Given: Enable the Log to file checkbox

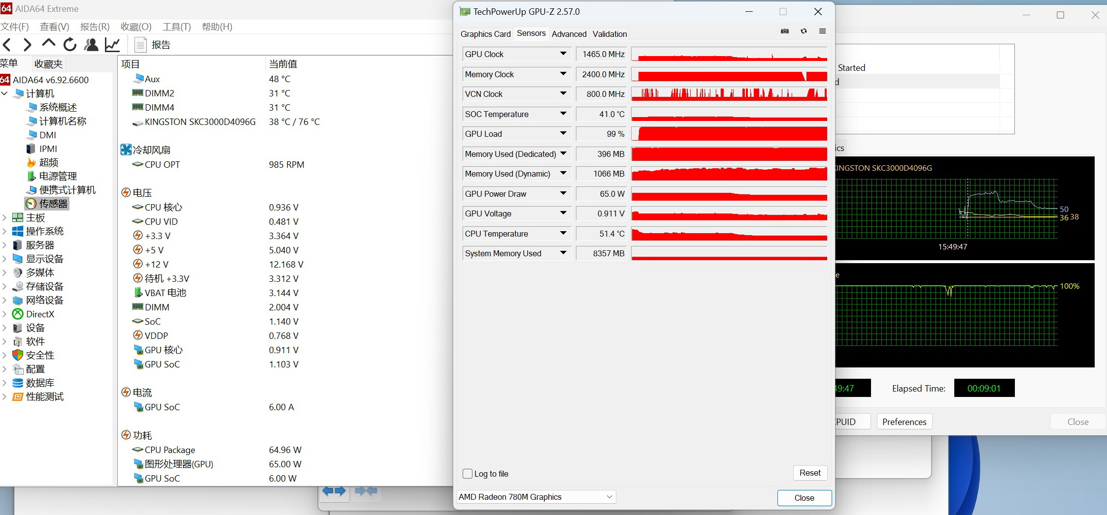Looking at the screenshot, I should click(x=468, y=474).
